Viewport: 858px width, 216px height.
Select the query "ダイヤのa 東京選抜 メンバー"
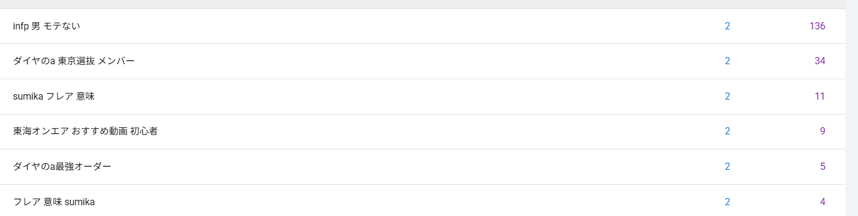[74, 61]
